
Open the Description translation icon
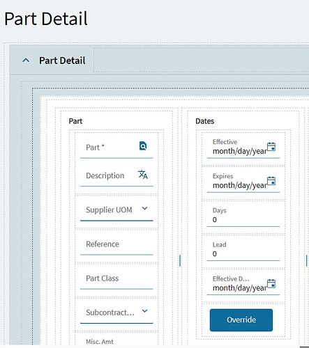[143, 175]
